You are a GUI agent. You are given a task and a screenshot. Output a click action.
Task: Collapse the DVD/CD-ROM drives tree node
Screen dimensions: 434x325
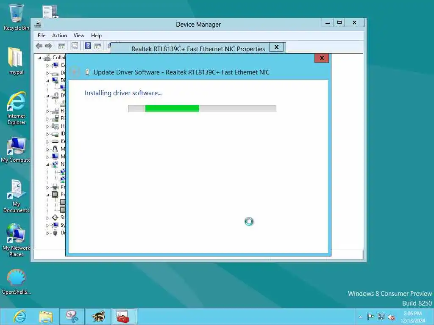[47, 96]
